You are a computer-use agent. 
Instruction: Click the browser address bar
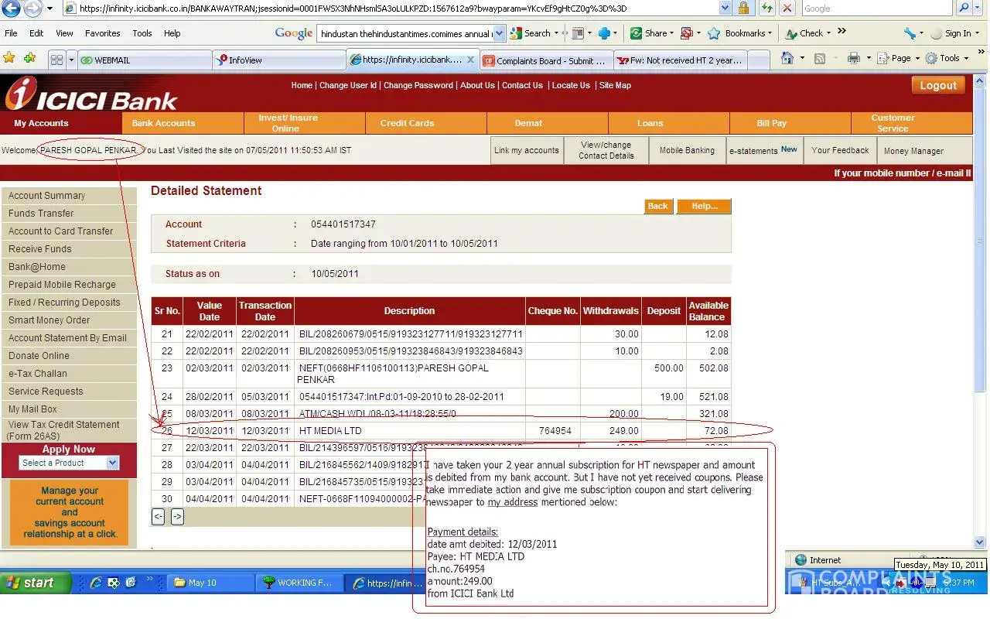394,9
